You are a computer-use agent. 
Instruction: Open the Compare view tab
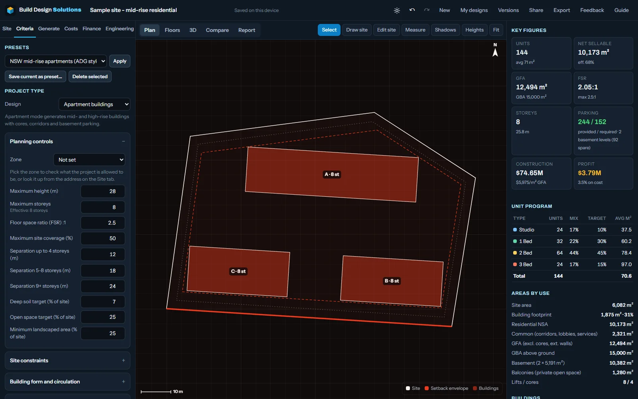pyautogui.click(x=217, y=30)
